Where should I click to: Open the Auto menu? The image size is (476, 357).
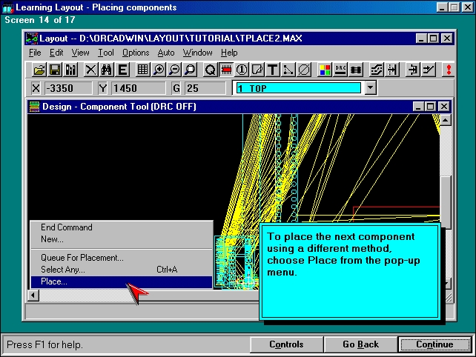click(166, 53)
